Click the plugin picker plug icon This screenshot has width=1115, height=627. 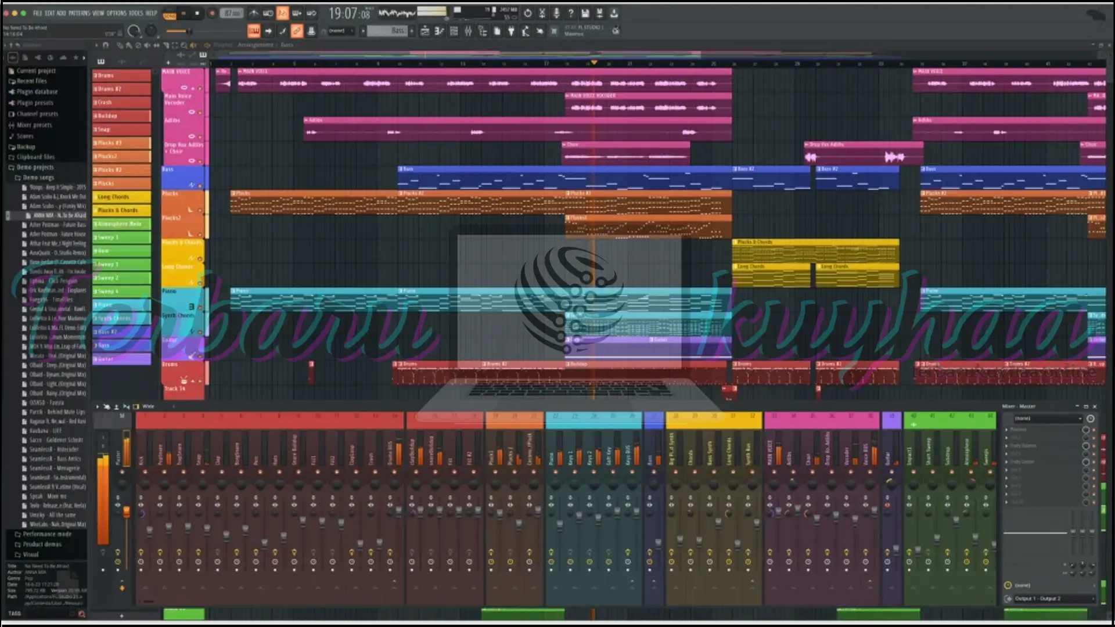click(x=512, y=31)
